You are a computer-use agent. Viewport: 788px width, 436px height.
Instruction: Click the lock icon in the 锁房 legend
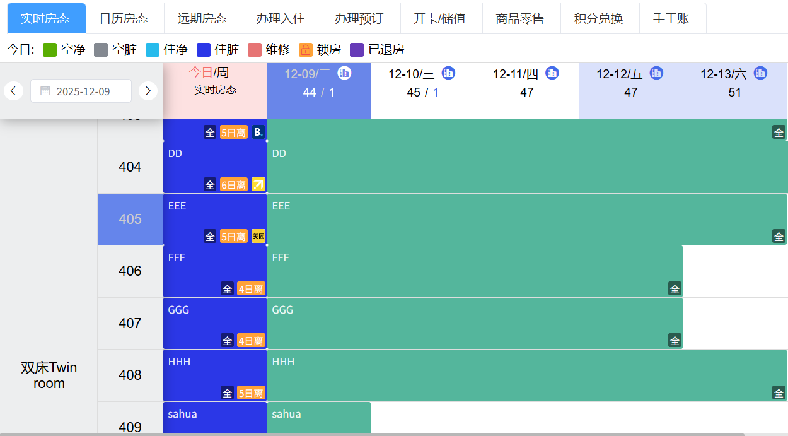pyautogui.click(x=304, y=49)
